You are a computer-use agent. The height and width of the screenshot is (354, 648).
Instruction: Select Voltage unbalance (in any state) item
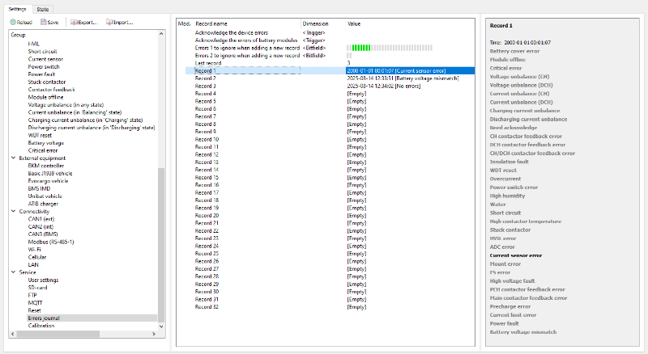pos(66,105)
